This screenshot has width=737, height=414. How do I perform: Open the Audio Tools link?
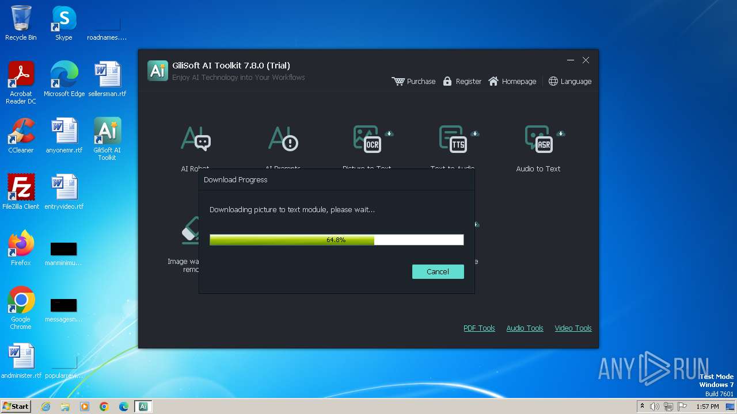click(525, 328)
